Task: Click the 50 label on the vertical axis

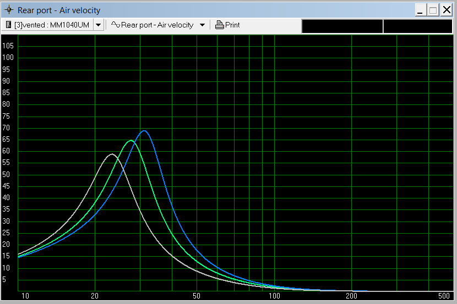Action: pyautogui.click(x=6, y=174)
